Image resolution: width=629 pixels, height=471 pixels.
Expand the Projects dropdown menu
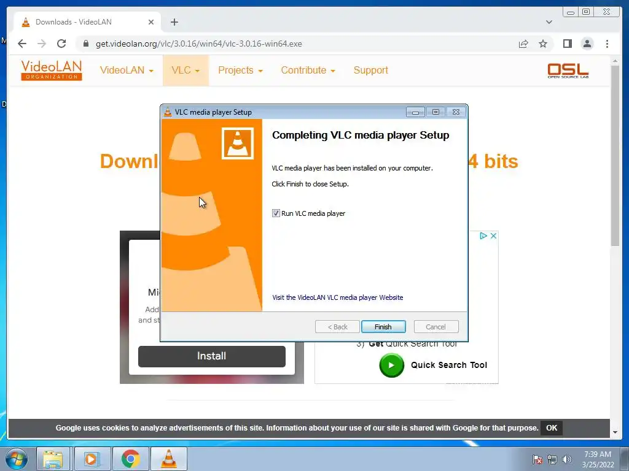240,70
